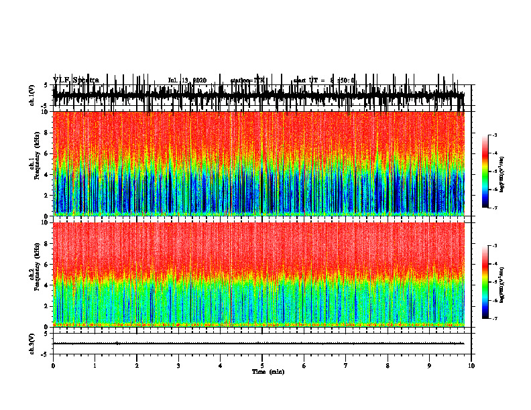Screen dimensions: 531x410
Task: Click the '5' tick on the time axis
Action: tap(262, 366)
